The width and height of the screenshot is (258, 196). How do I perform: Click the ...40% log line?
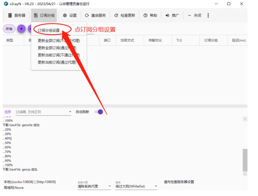pos(7,138)
